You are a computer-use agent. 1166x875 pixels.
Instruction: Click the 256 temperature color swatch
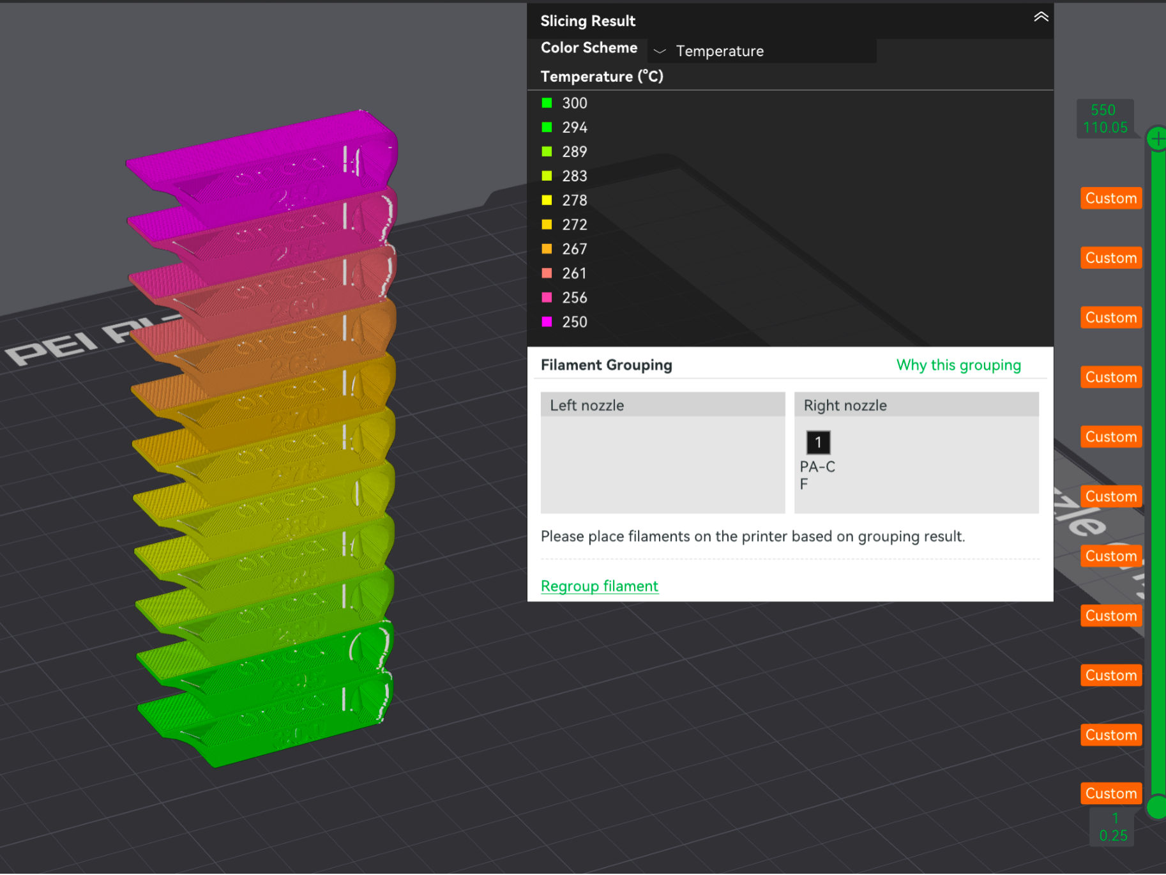coord(547,297)
